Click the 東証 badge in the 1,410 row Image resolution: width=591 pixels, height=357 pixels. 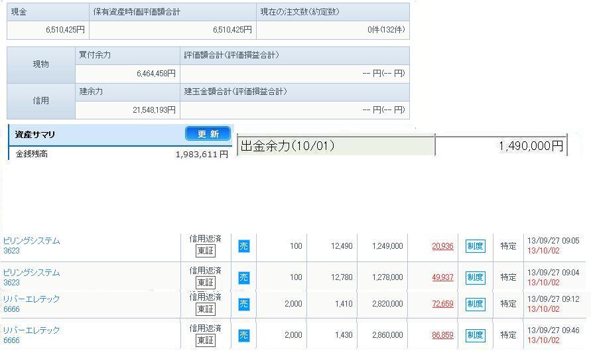[206, 309]
